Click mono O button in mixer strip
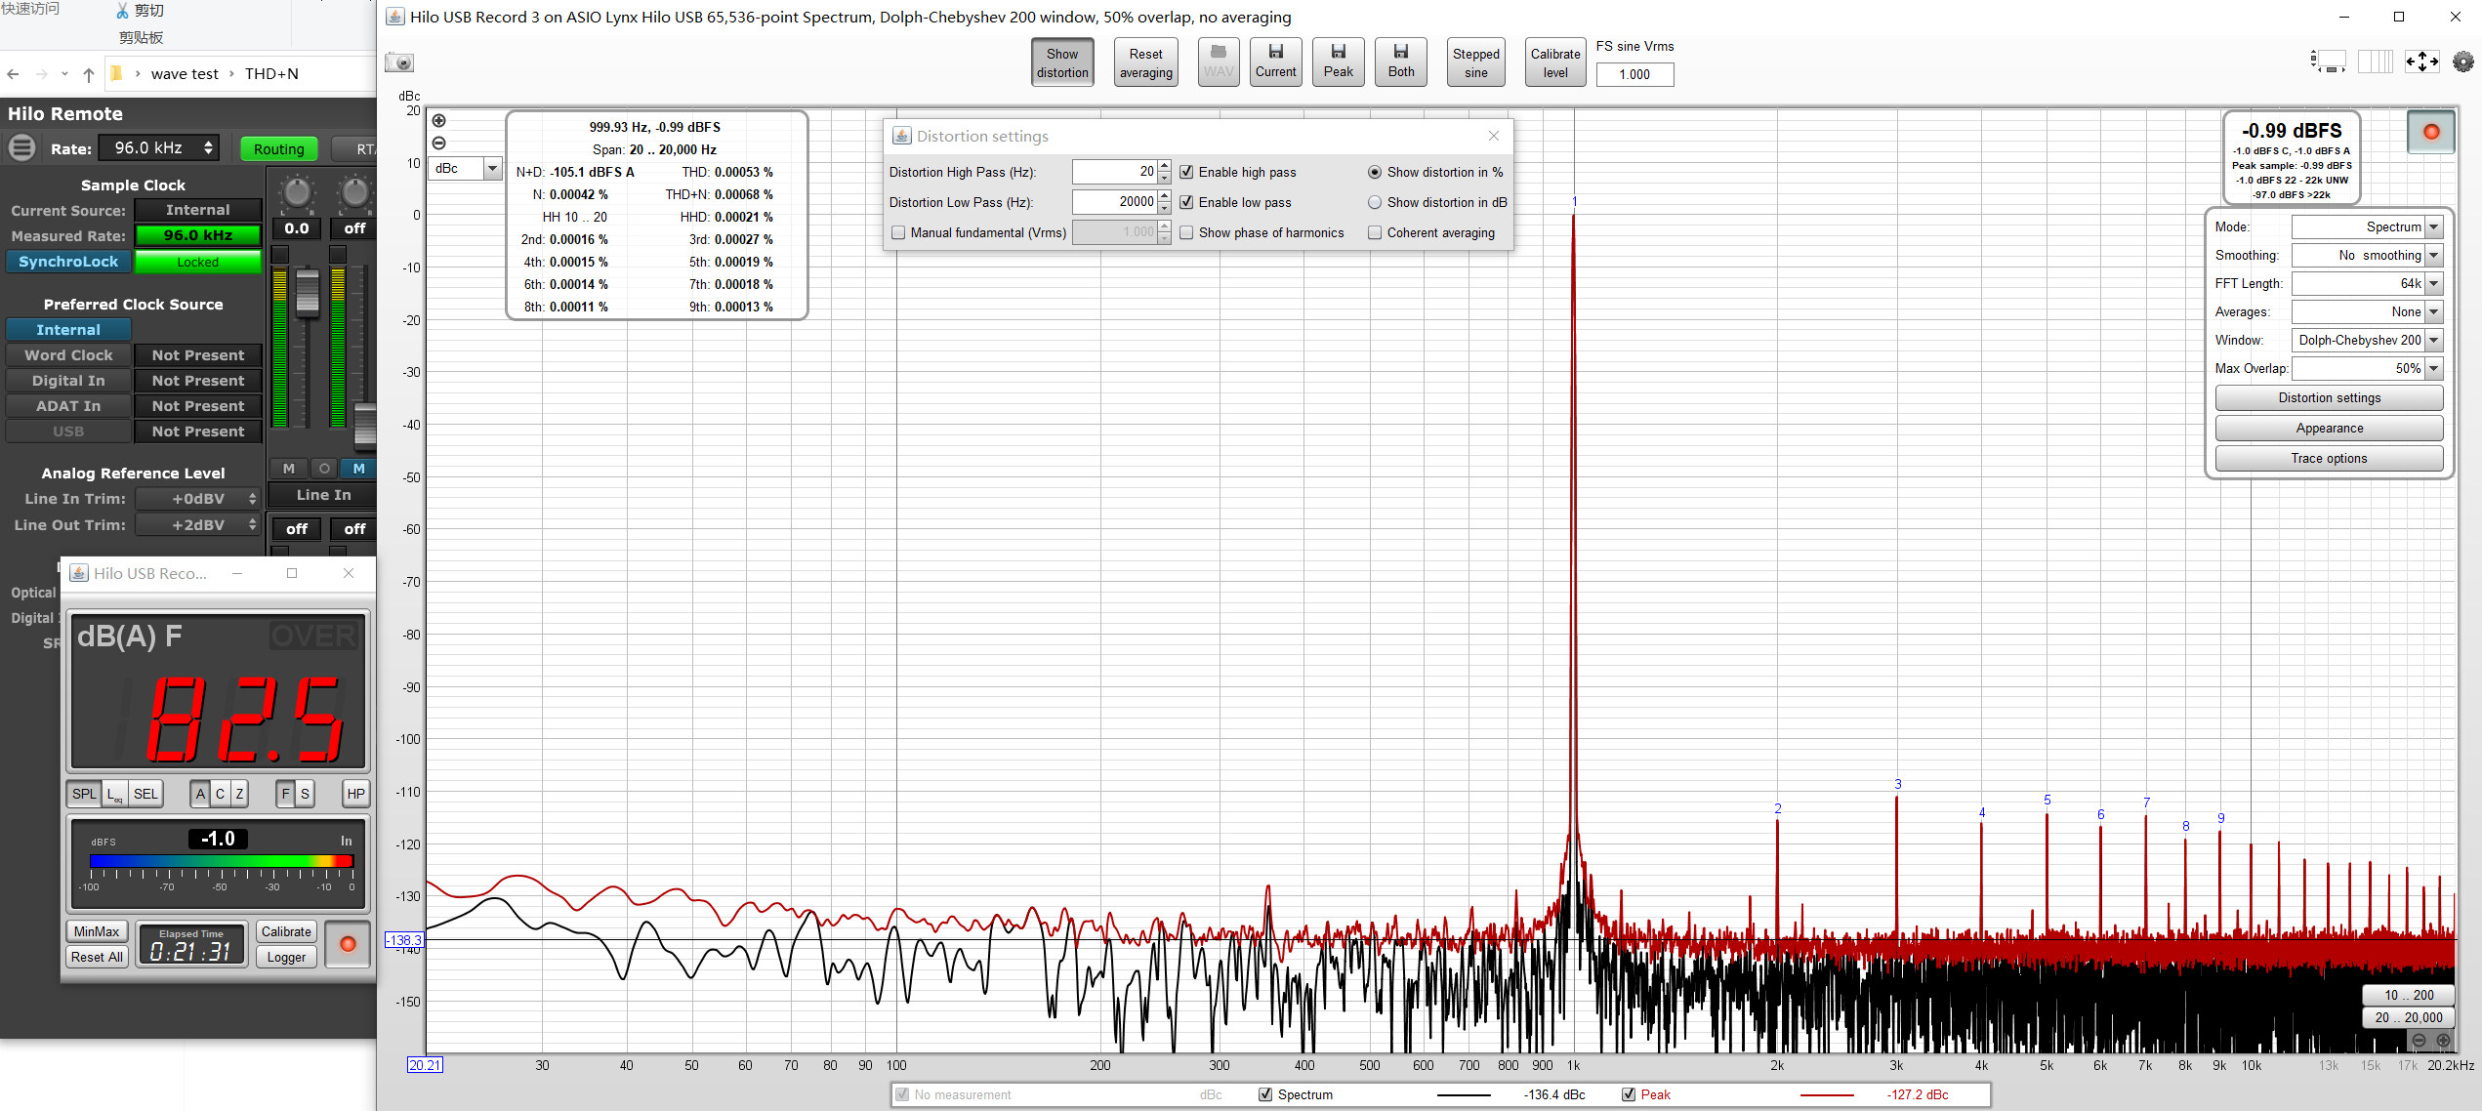 click(x=324, y=469)
